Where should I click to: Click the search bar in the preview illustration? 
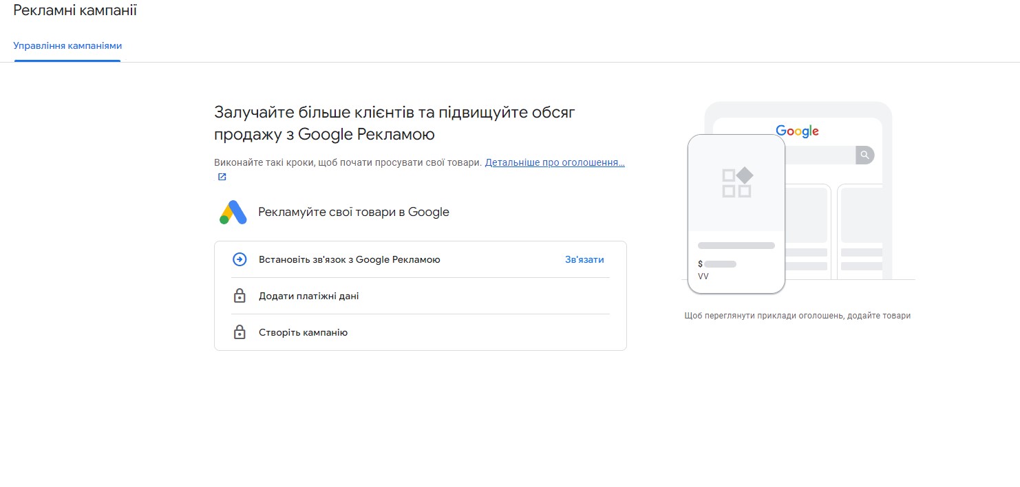click(x=819, y=155)
